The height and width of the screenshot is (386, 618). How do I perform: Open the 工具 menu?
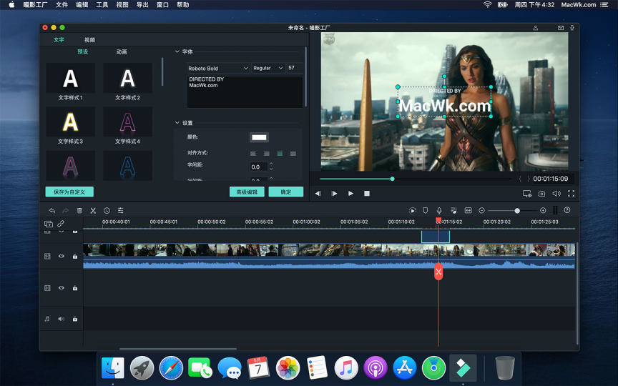pos(102,5)
